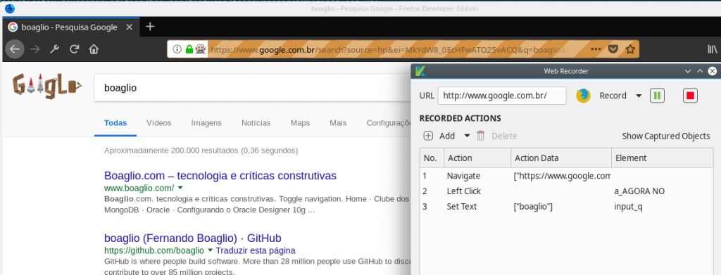Open Firefox library icon

712,49
